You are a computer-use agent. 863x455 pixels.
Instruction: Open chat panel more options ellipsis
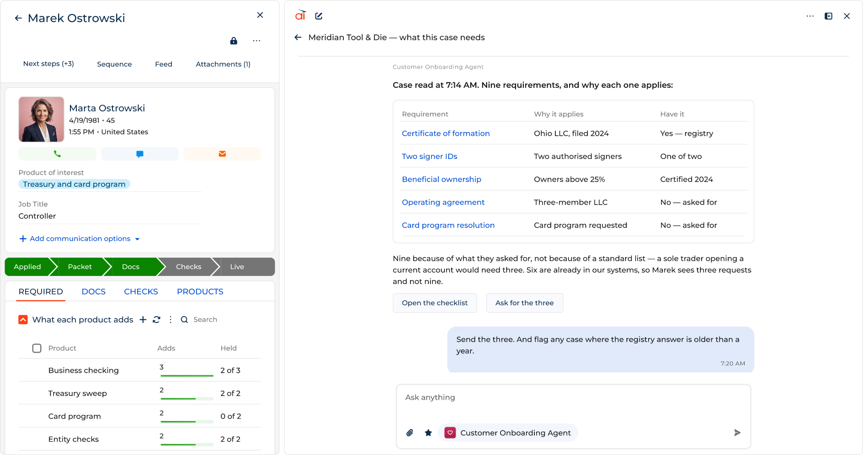pyautogui.click(x=810, y=16)
